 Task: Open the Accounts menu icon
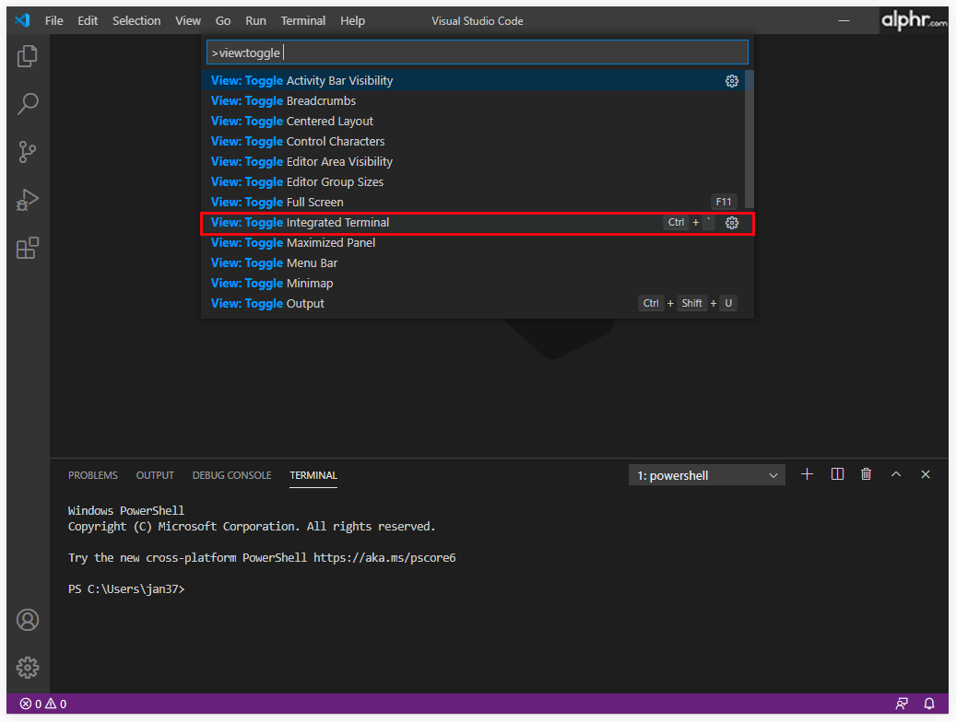click(28, 620)
